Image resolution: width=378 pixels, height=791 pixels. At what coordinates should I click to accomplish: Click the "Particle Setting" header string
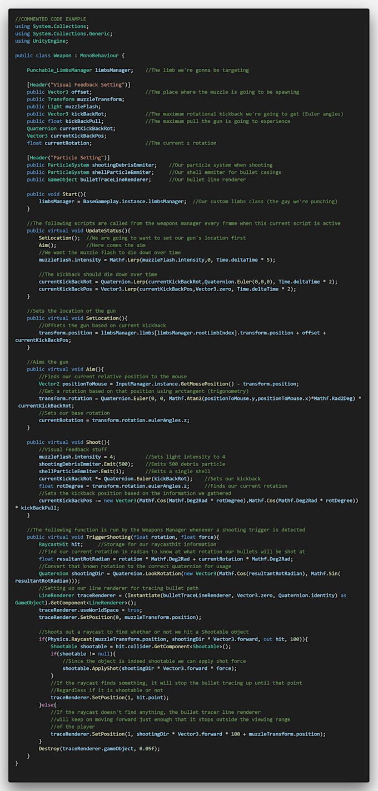(76, 158)
